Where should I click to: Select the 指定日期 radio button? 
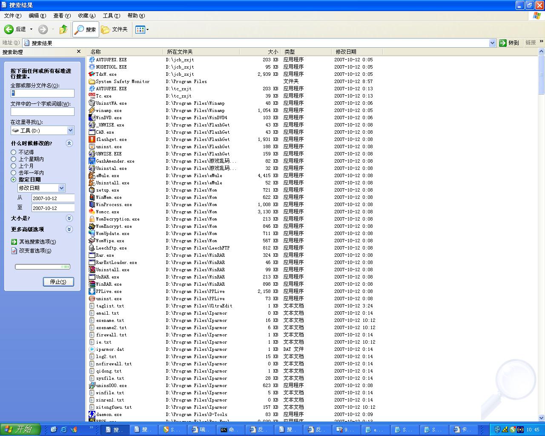coord(14,179)
